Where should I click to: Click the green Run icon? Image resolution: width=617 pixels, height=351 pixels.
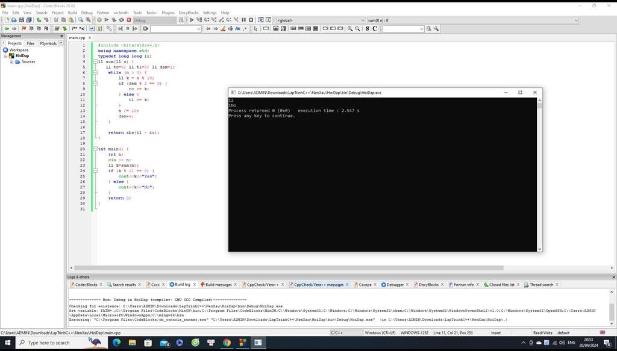(106, 20)
